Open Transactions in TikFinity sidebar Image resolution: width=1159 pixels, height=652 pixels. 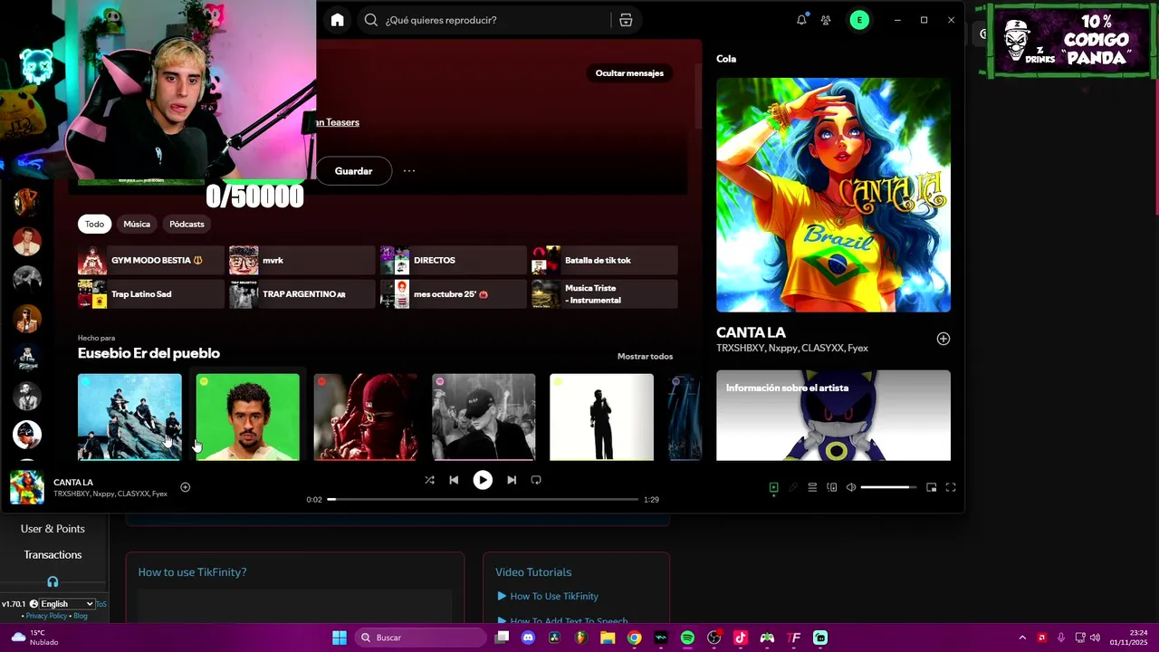click(x=53, y=554)
